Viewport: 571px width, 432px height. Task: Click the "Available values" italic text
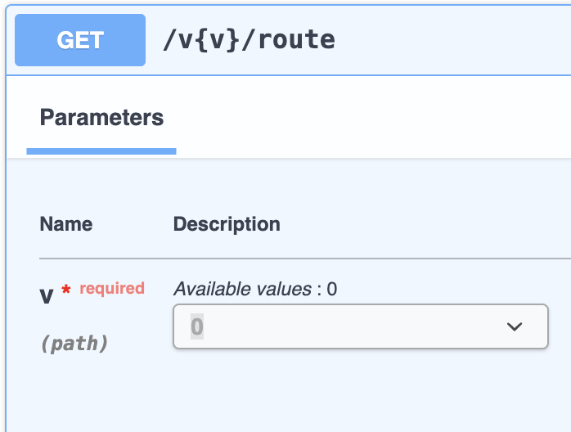(242, 289)
